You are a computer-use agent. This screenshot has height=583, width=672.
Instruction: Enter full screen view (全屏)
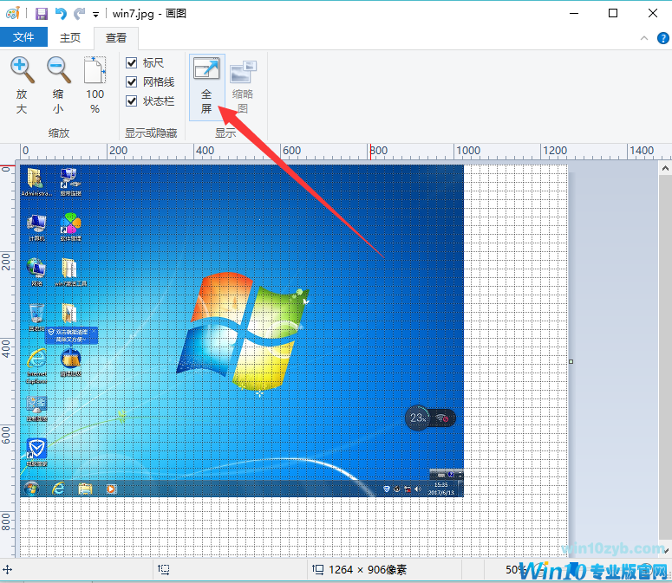click(x=206, y=86)
